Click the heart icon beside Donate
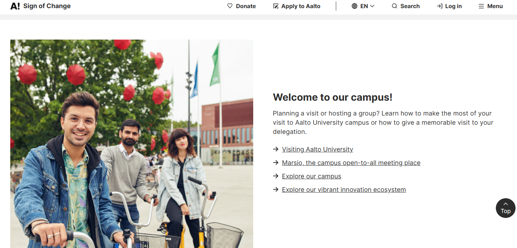517x248 pixels. 230,6
